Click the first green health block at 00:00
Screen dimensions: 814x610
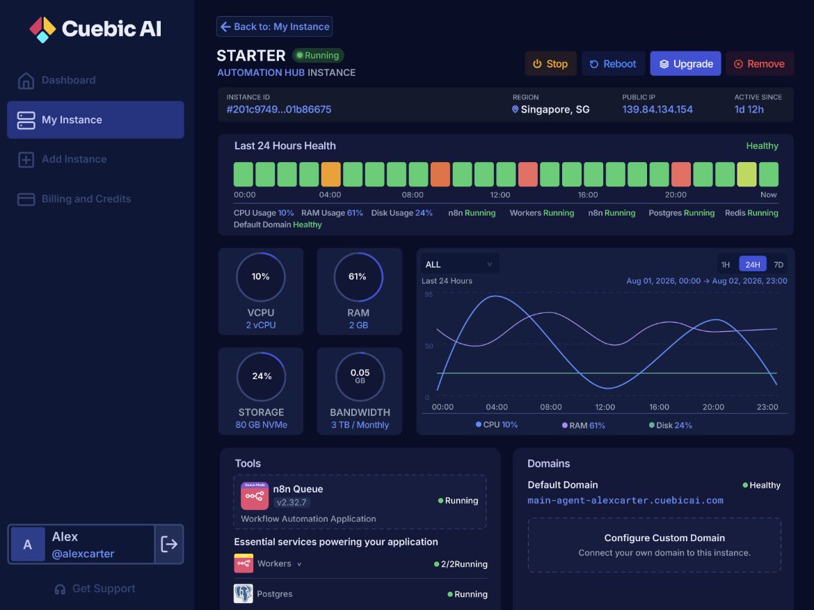[244, 175]
